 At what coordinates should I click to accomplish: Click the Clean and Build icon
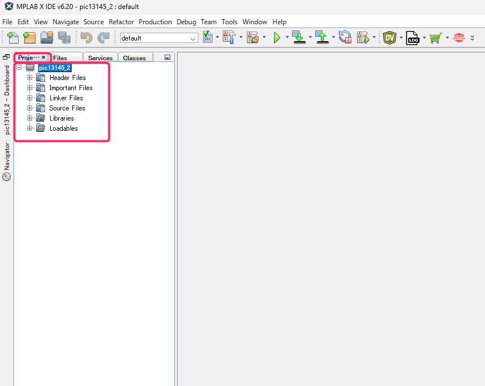click(x=253, y=38)
